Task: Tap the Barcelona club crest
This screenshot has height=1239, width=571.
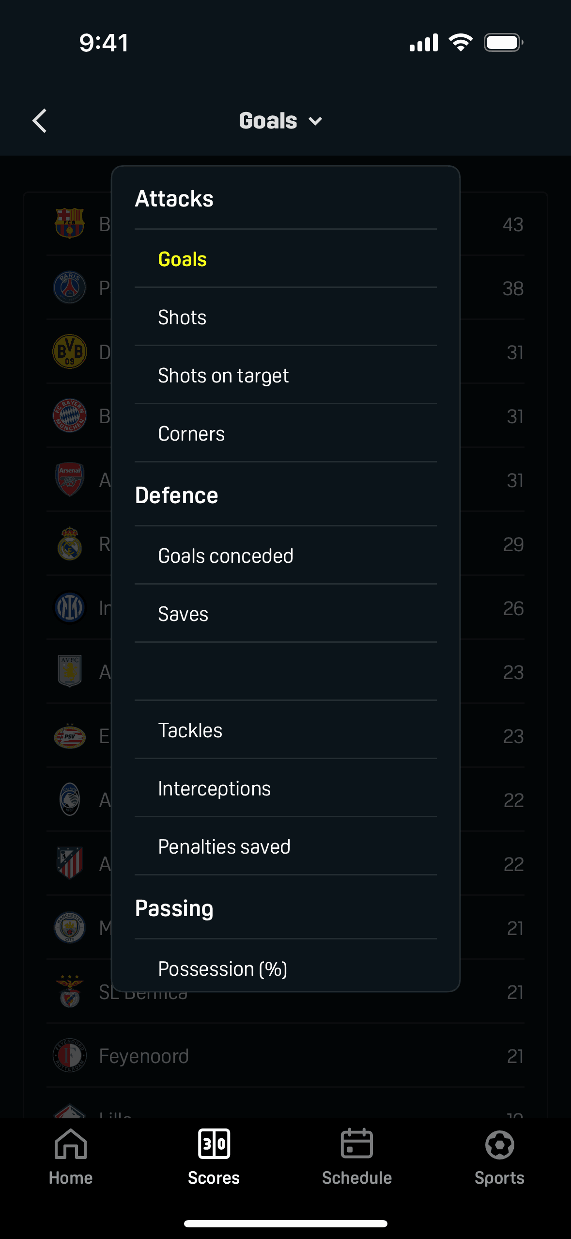Action: click(70, 223)
